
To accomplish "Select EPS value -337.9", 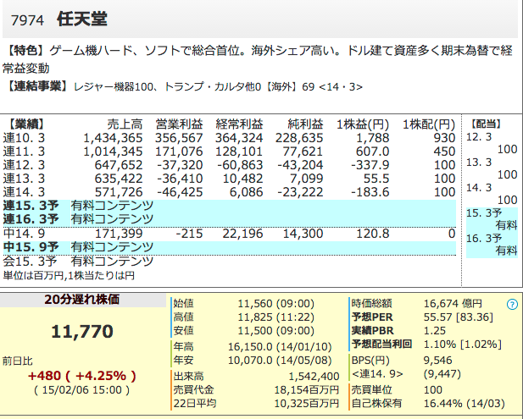I will (370, 165).
